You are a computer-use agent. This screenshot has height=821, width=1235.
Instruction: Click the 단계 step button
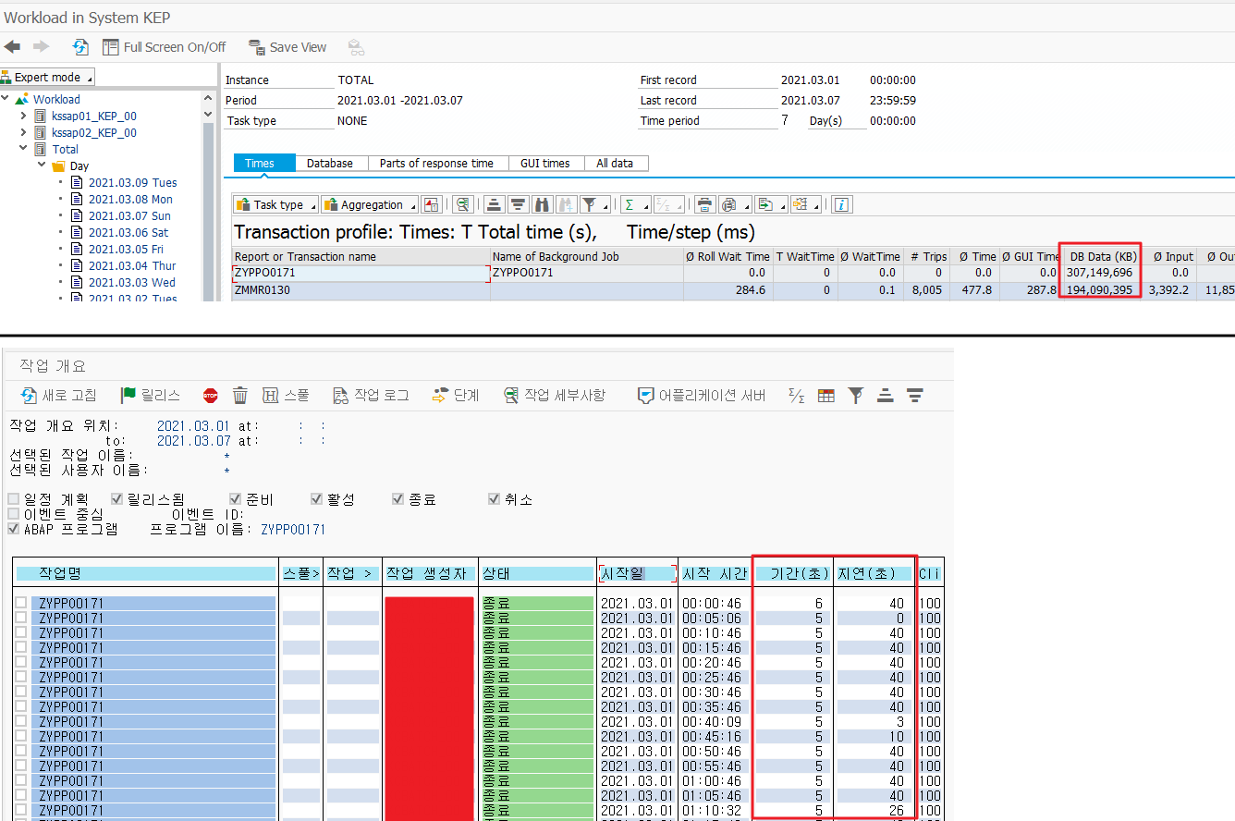coord(456,395)
